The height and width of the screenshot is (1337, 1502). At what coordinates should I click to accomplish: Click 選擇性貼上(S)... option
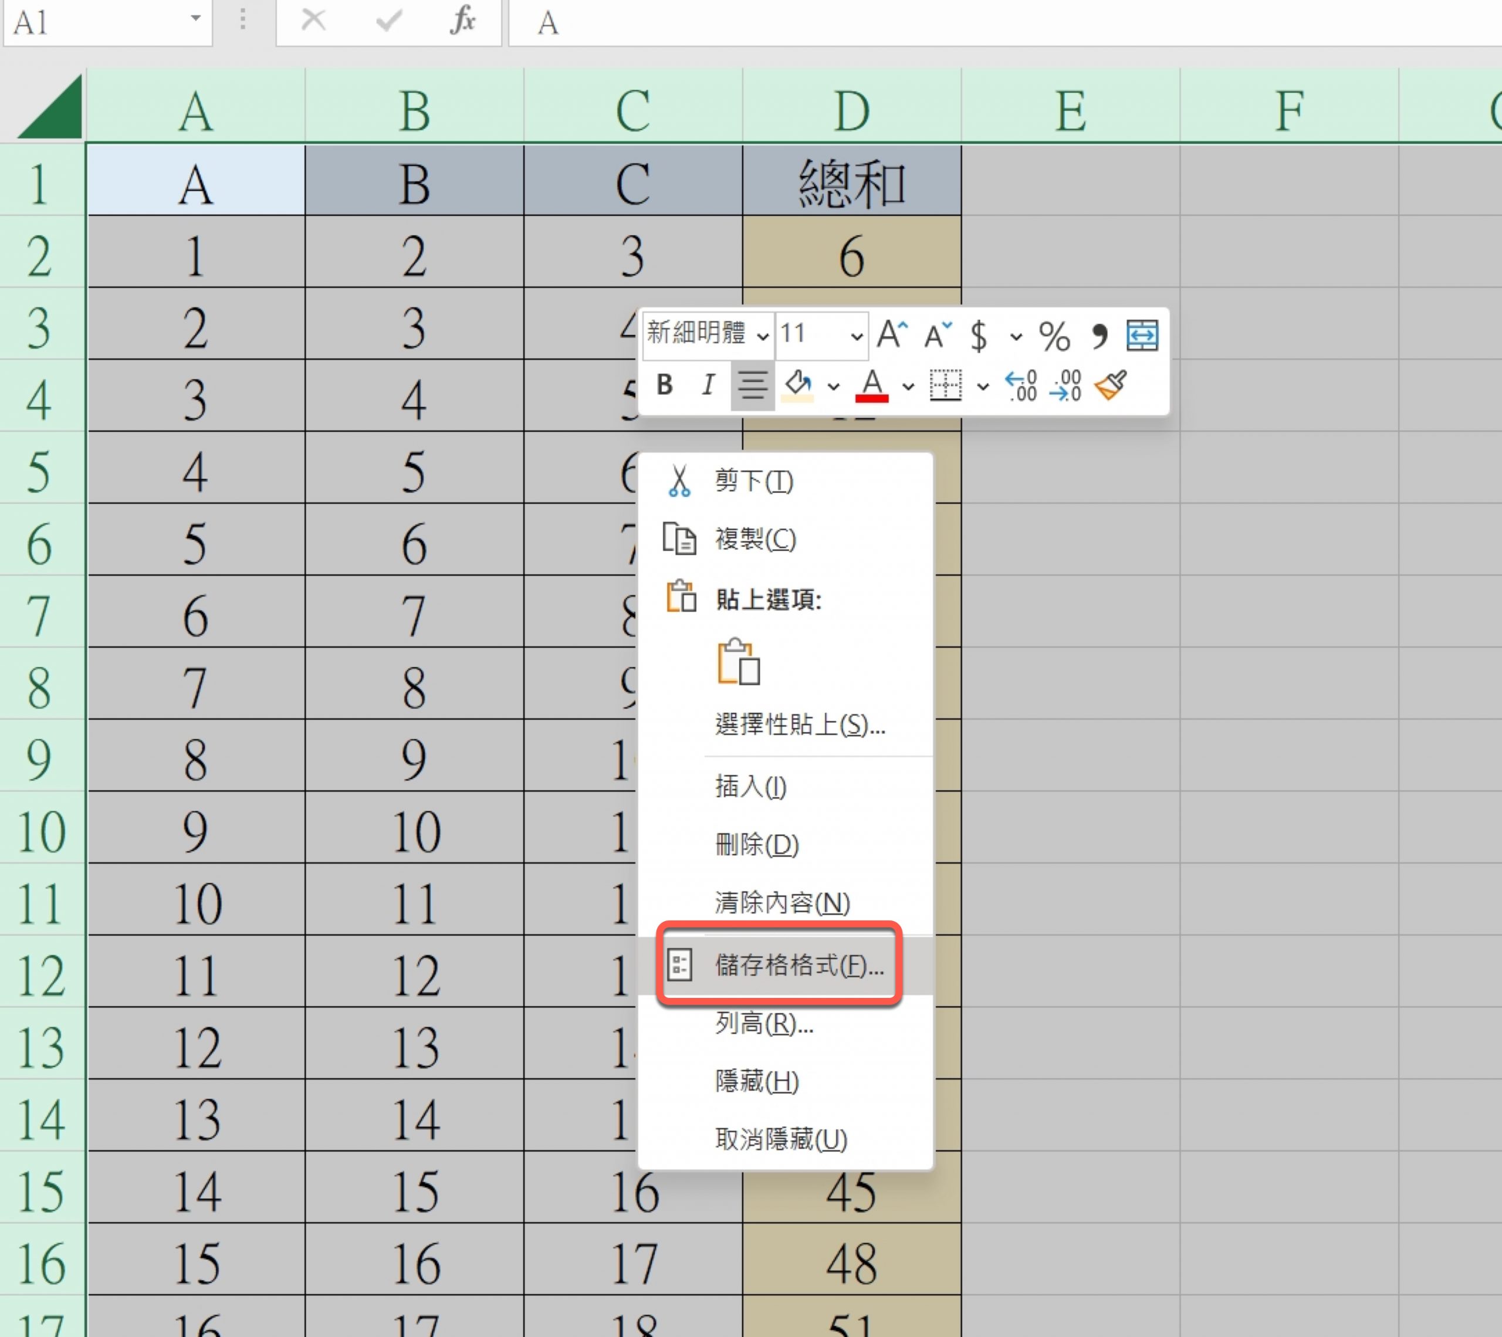(x=800, y=725)
